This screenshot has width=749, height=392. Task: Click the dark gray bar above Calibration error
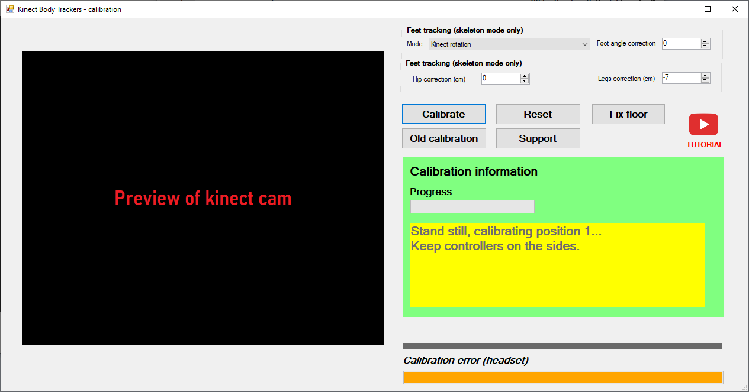[x=562, y=346]
